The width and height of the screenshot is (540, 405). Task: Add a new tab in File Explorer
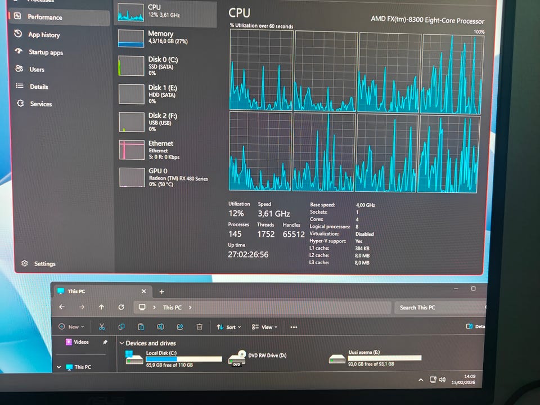pyautogui.click(x=161, y=292)
